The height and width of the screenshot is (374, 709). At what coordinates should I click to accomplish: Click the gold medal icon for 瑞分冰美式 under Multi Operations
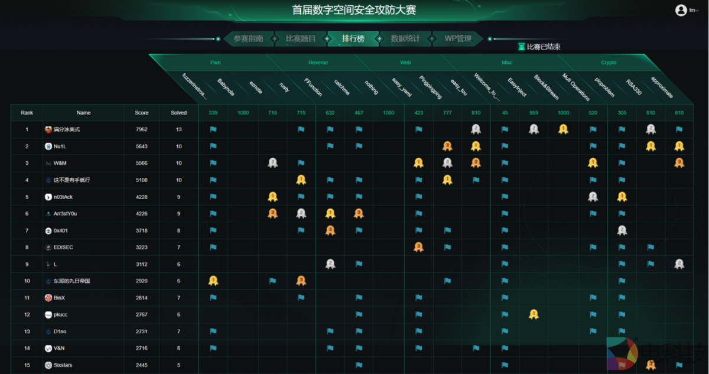563,129
